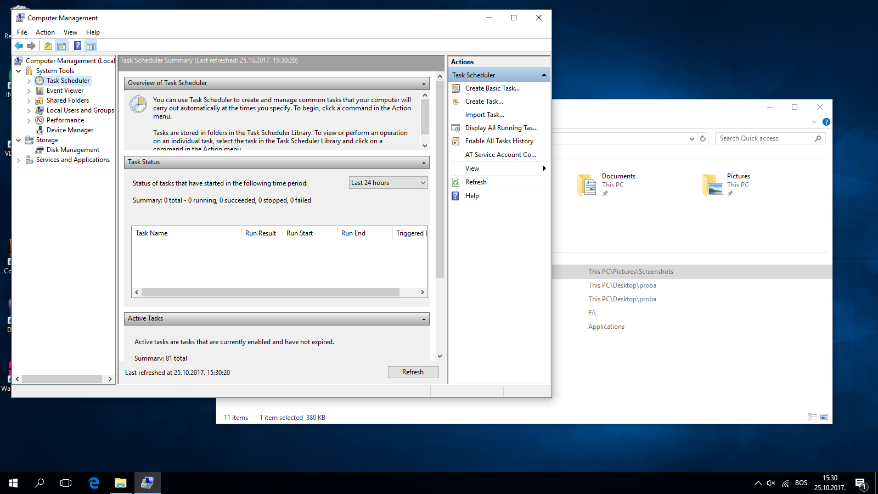Open the Pictures folder in File Explorer window
This screenshot has height=494, width=878.
coord(726,185)
